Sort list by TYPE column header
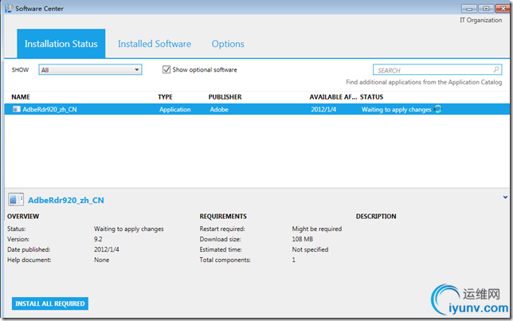The width and height of the screenshot is (513, 321). click(x=165, y=97)
